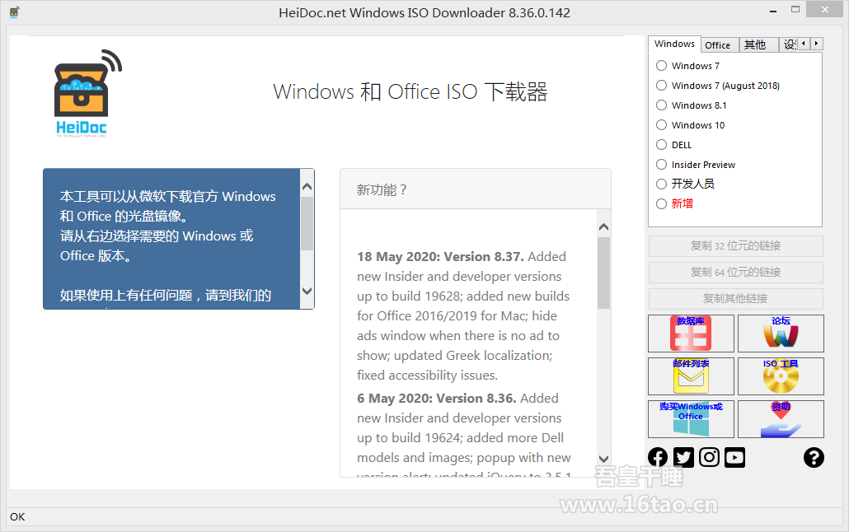The image size is (849, 532).
Task: Open the 论坛 forum icon
Action: click(x=780, y=334)
